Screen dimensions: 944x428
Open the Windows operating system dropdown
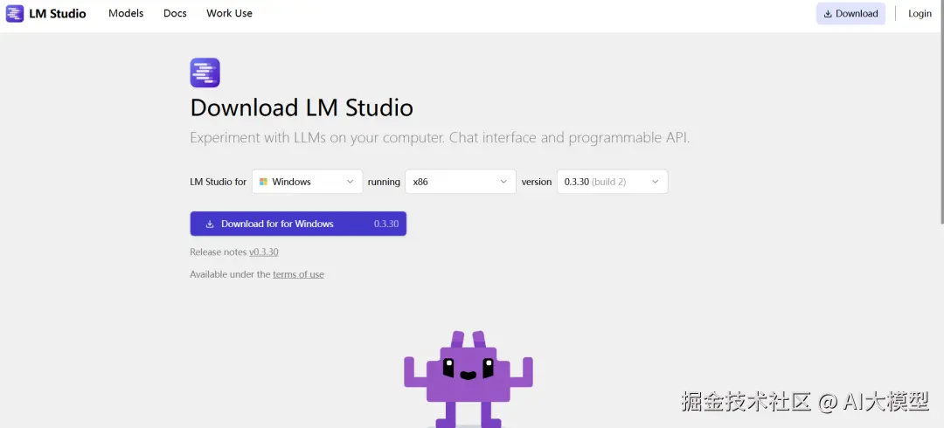tap(307, 181)
